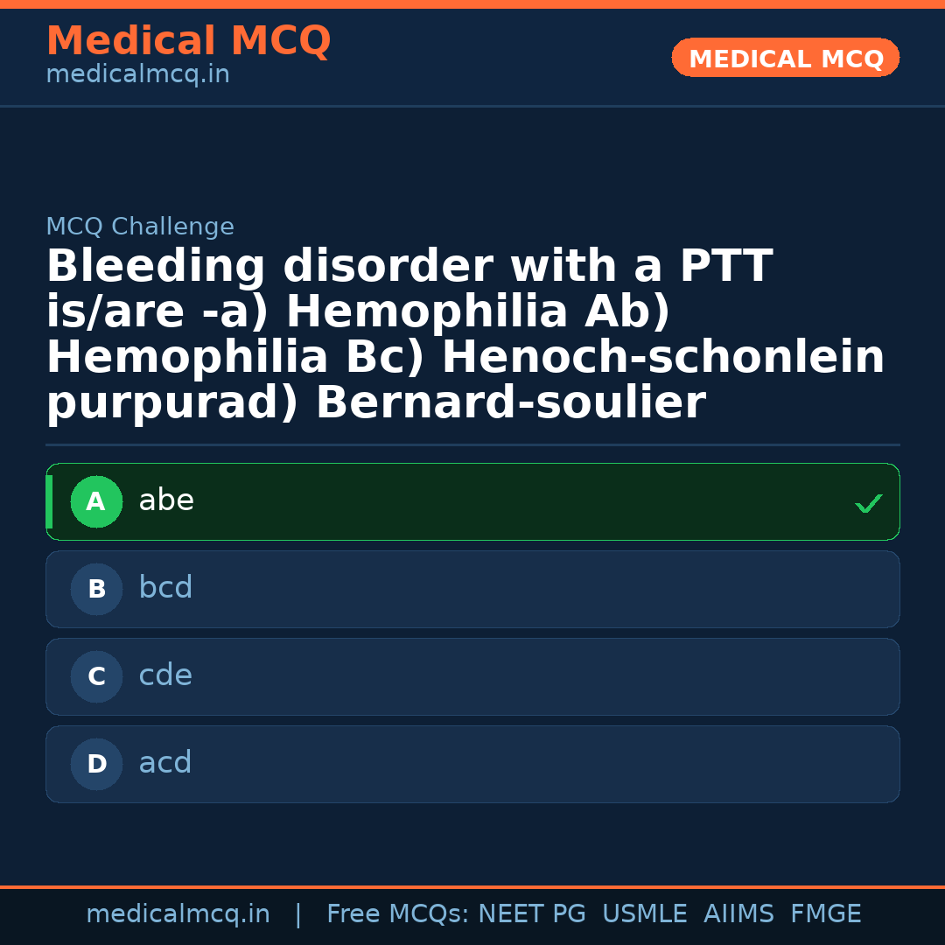Click the AIIMS text in the footer
The height and width of the screenshot is (945, 945).
pos(738,914)
